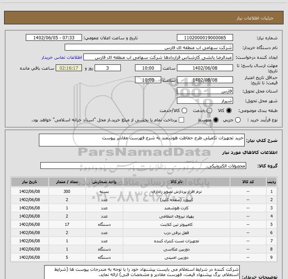Select row دوربین عکاسی
The image size is (288, 279).
(144, 249)
